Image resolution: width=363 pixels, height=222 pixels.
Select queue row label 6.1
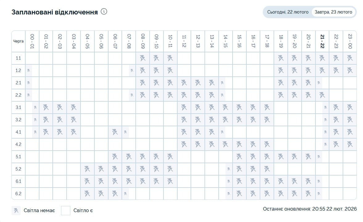click(18, 181)
